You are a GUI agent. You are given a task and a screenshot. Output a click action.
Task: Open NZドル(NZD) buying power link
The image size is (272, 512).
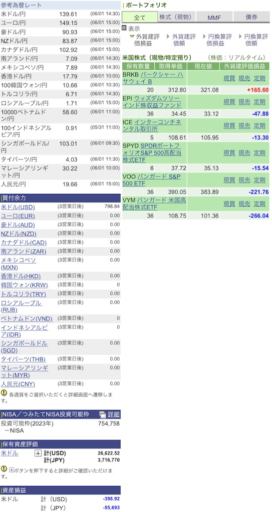pos(19,233)
